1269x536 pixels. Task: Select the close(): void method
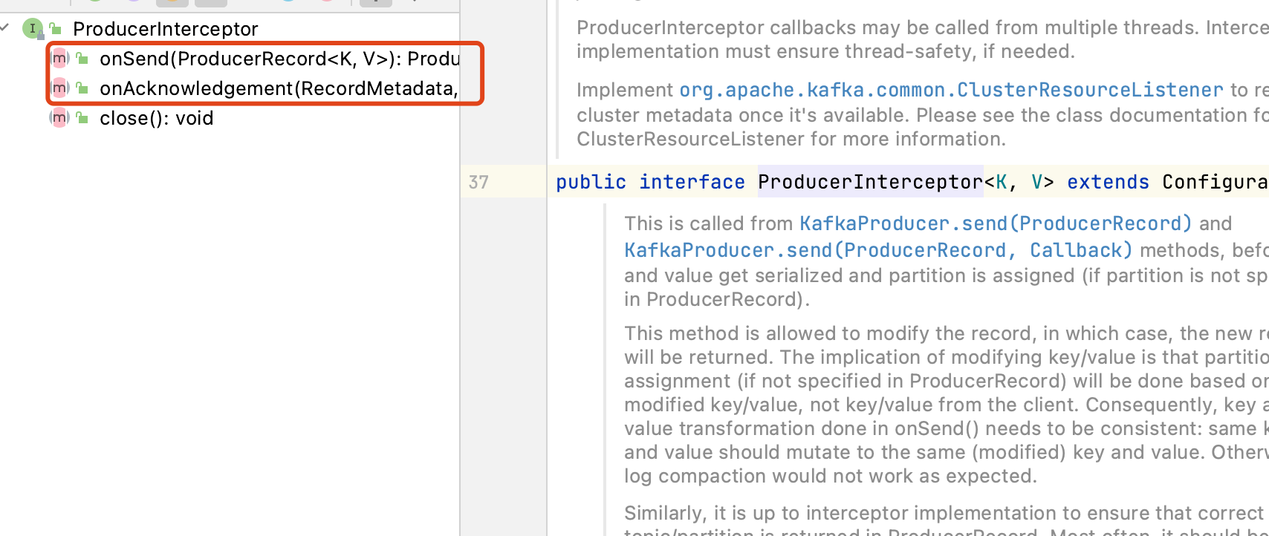(x=156, y=118)
